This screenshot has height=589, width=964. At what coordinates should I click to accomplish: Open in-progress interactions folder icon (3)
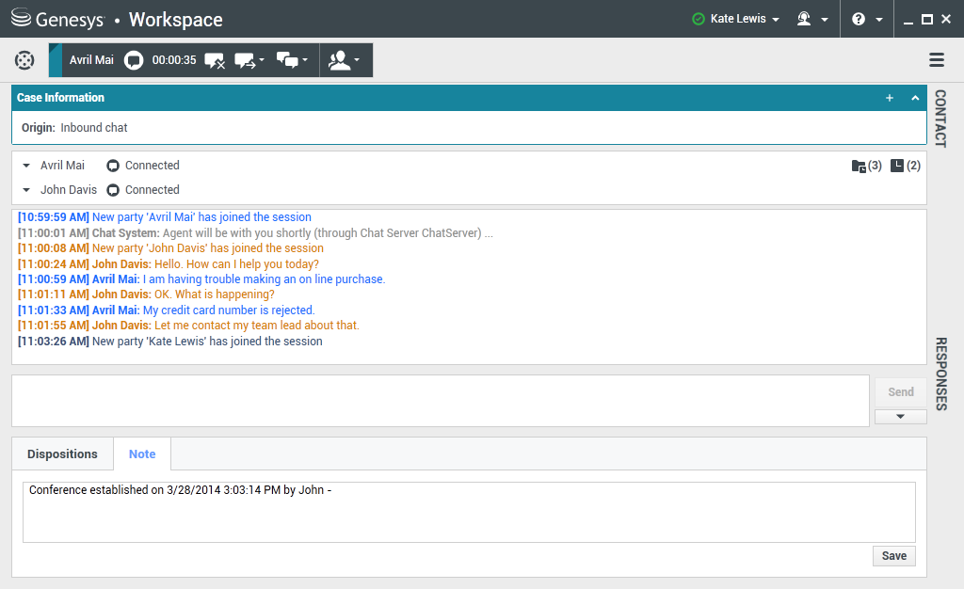tap(865, 166)
